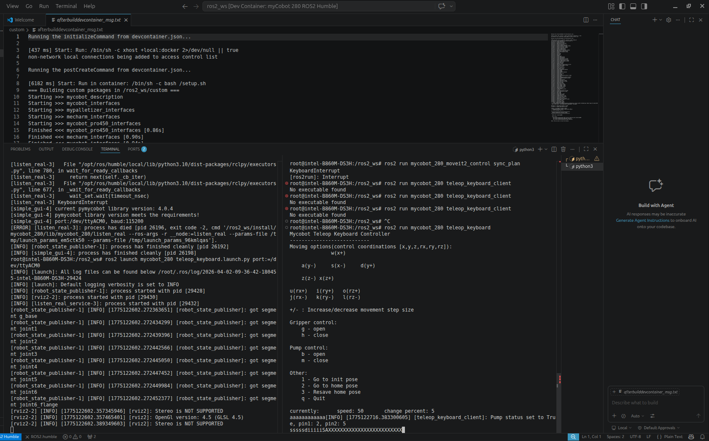This screenshot has width=709, height=441.
Task: Click the 'Describe what to build' chat input
Action: coord(656,403)
